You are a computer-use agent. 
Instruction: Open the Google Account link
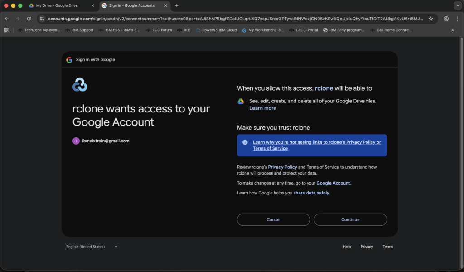[333, 183]
